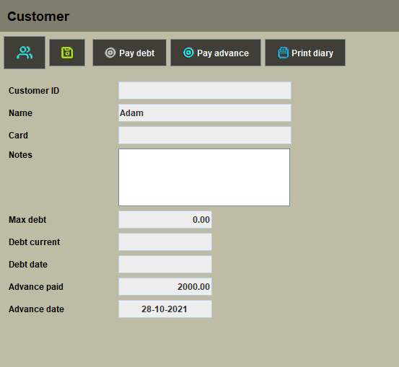Click the Print diary button
This screenshot has height=367, width=399.
pos(305,53)
